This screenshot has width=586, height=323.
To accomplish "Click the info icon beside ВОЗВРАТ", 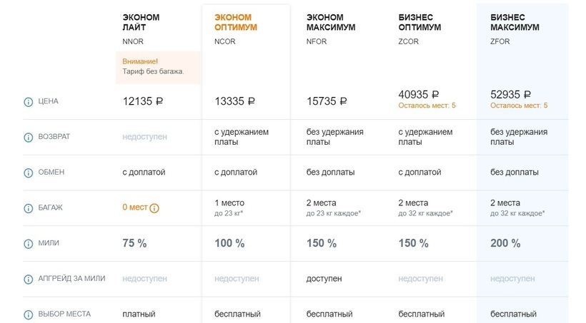I will pos(29,137).
